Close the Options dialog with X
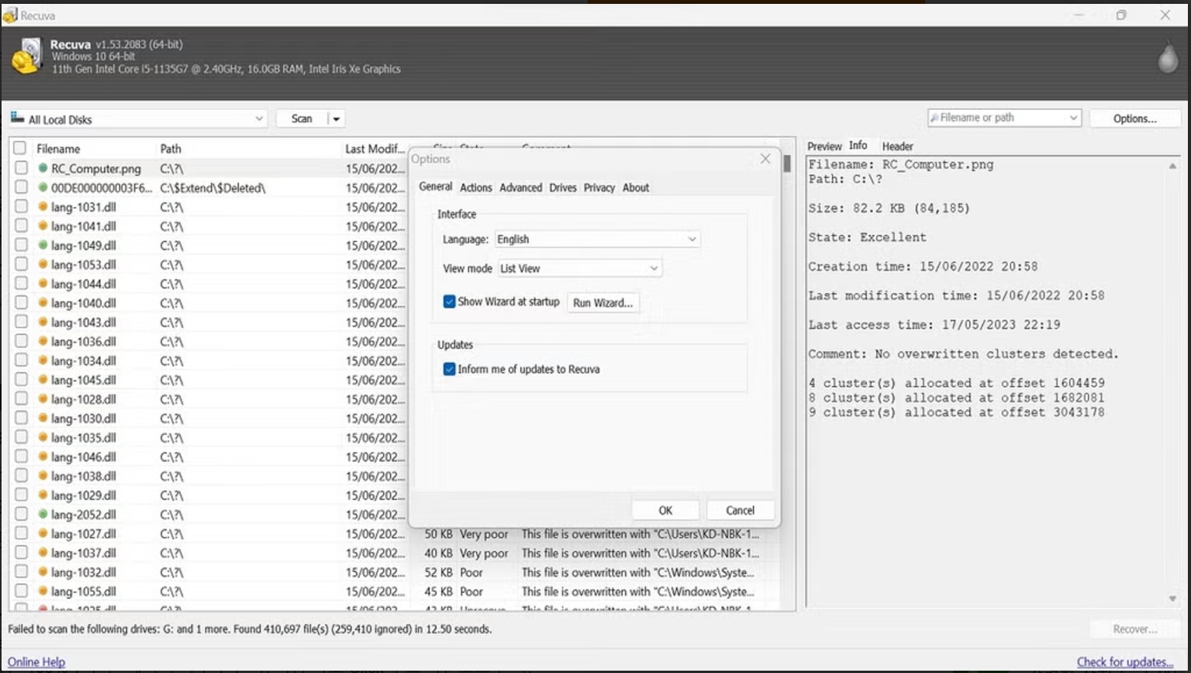This screenshot has height=673, width=1191. coord(765,159)
